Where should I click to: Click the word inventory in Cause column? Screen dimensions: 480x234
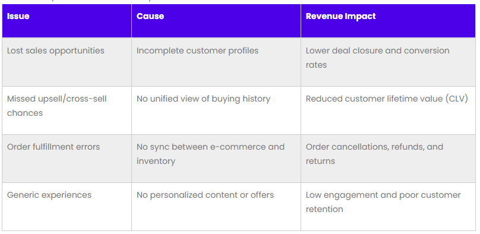pos(156,161)
